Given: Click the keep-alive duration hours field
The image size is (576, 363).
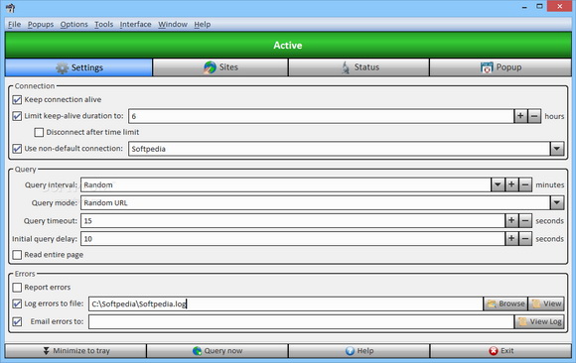Looking at the screenshot, I should click(x=321, y=116).
